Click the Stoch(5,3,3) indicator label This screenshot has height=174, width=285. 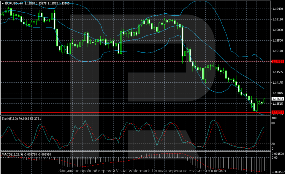click(x=9, y=119)
